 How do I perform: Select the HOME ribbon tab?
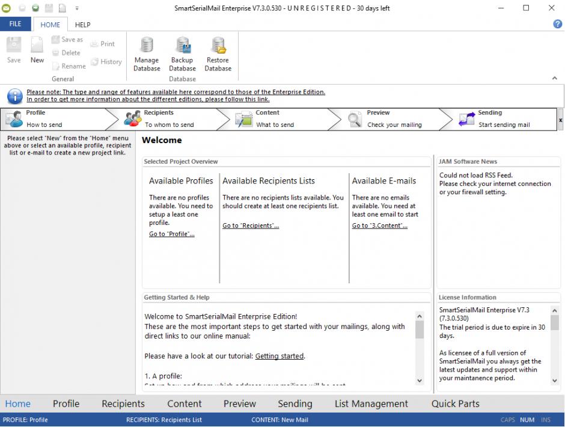tap(50, 25)
